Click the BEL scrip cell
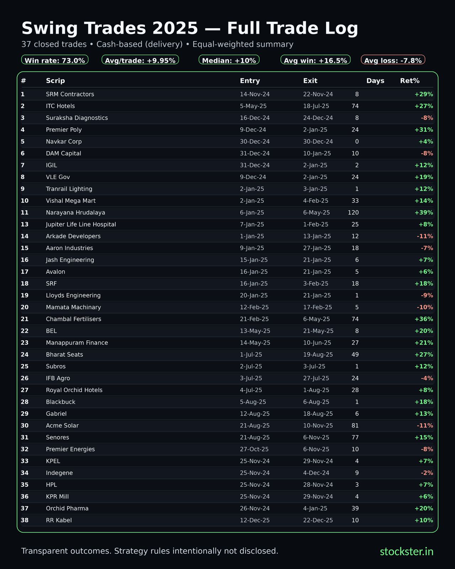Image resolution: width=455 pixels, height=569 pixels. click(x=51, y=331)
